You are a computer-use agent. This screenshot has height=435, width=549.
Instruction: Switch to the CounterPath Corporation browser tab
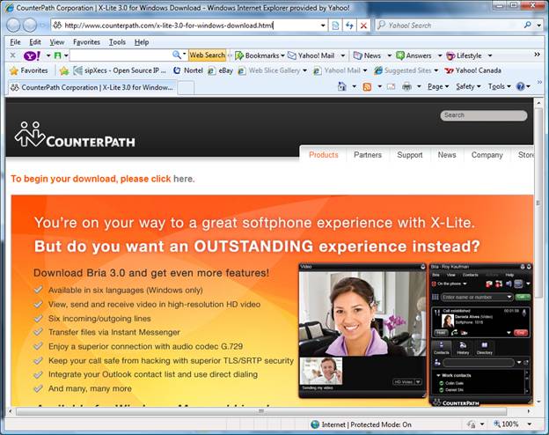tap(92, 88)
